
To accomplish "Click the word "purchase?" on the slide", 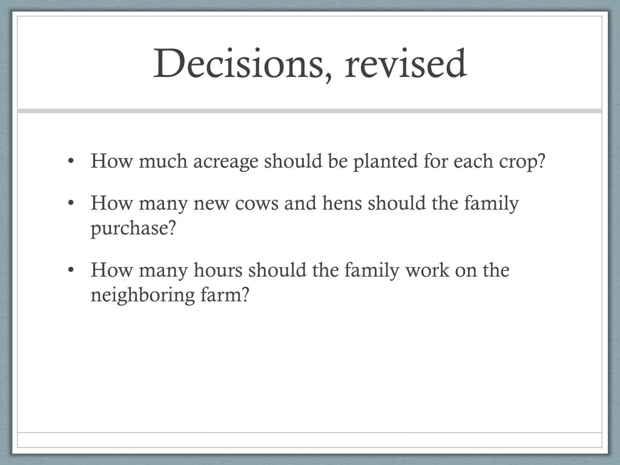I will 133,229.
